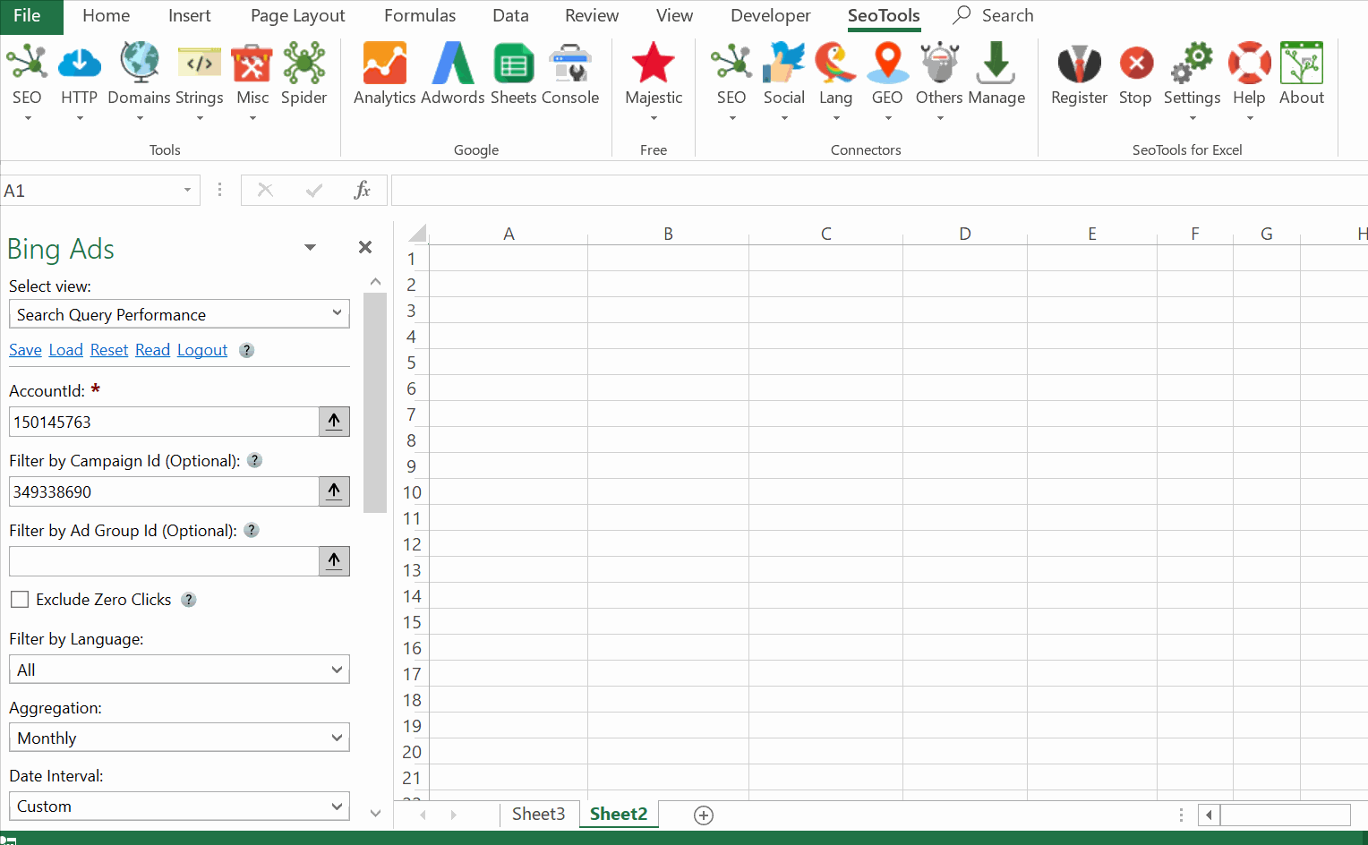Click the AccountId input field
Image resolution: width=1368 pixels, height=845 pixels.
(x=164, y=422)
